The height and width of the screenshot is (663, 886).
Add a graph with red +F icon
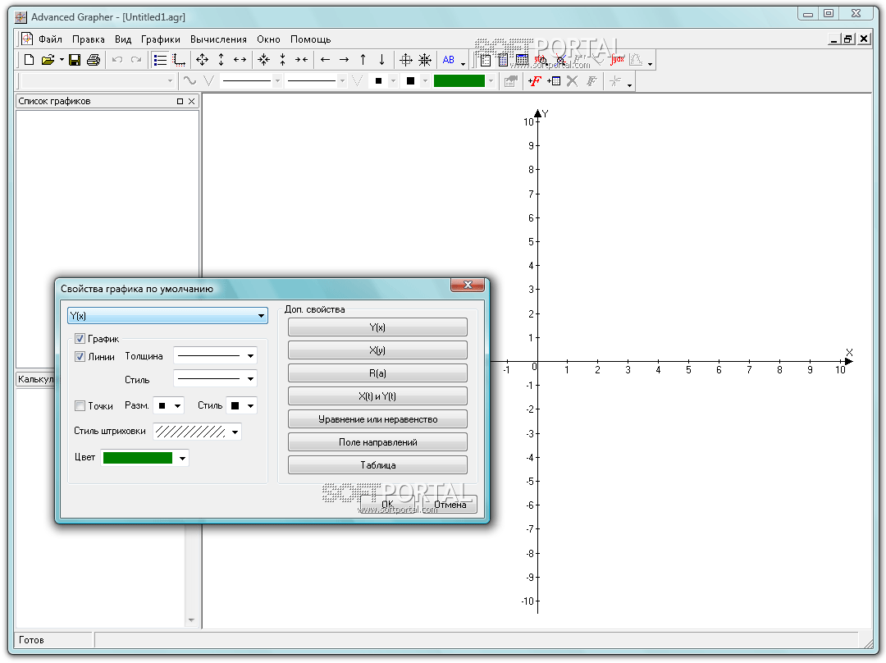(x=535, y=81)
